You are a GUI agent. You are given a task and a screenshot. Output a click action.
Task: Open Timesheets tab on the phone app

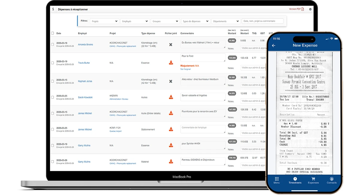click(295, 180)
